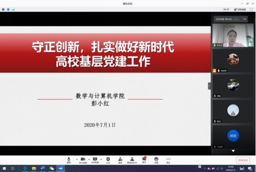Click the switch view button
Viewport: 256px width, 172px height.
pyautogui.click(x=240, y=9)
